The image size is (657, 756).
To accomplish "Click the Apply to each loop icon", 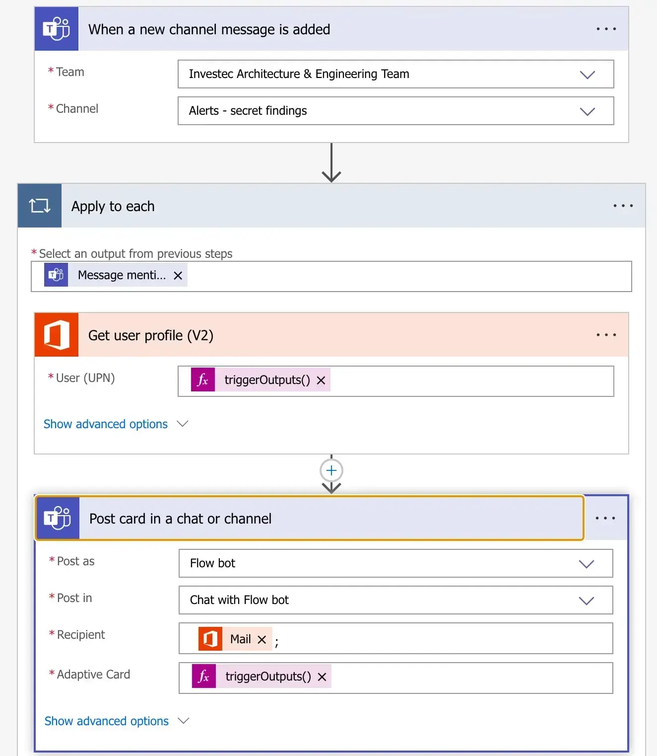I will pos(40,206).
